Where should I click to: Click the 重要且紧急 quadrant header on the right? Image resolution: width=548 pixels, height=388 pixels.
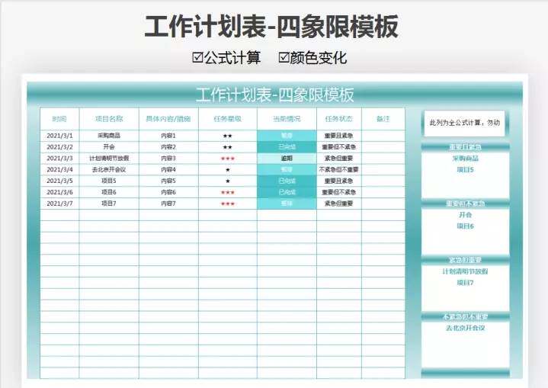(x=465, y=147)
